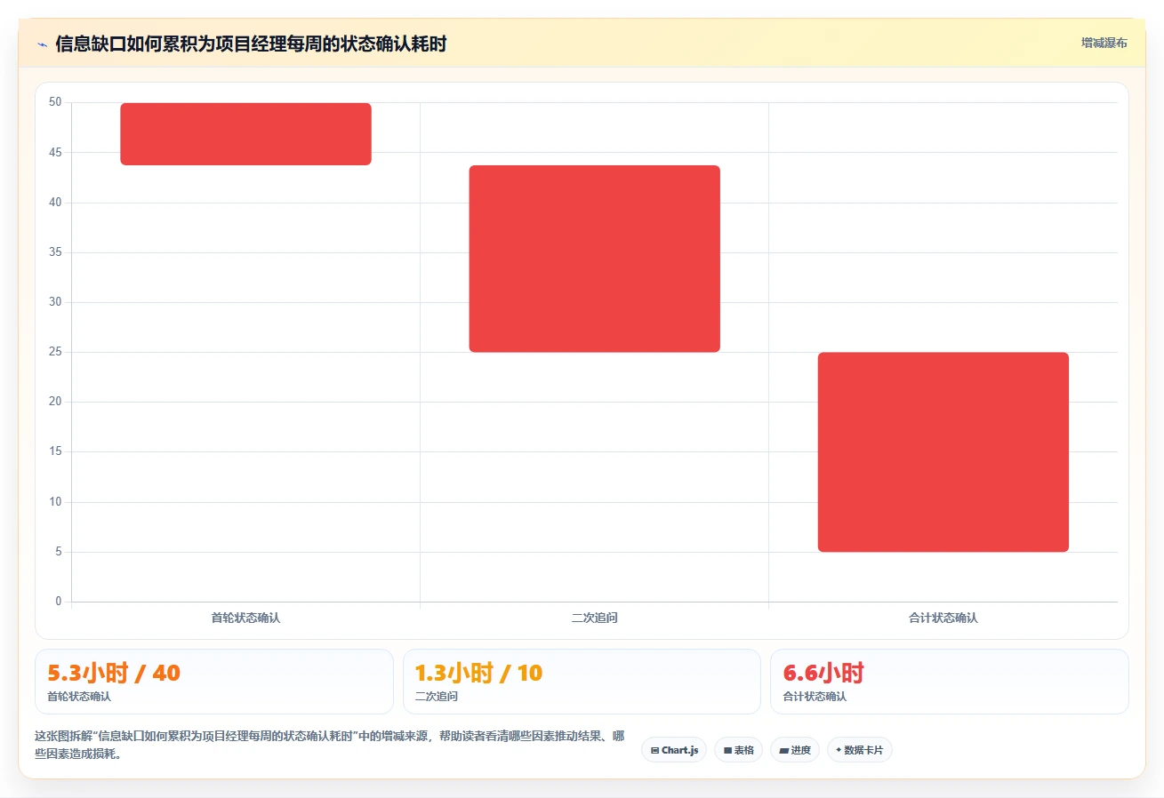Image resolution: width=1164 pixels, height=798 pixels.
Task: Click the x-axis label 二次追问
Action: tap(594, 618)
